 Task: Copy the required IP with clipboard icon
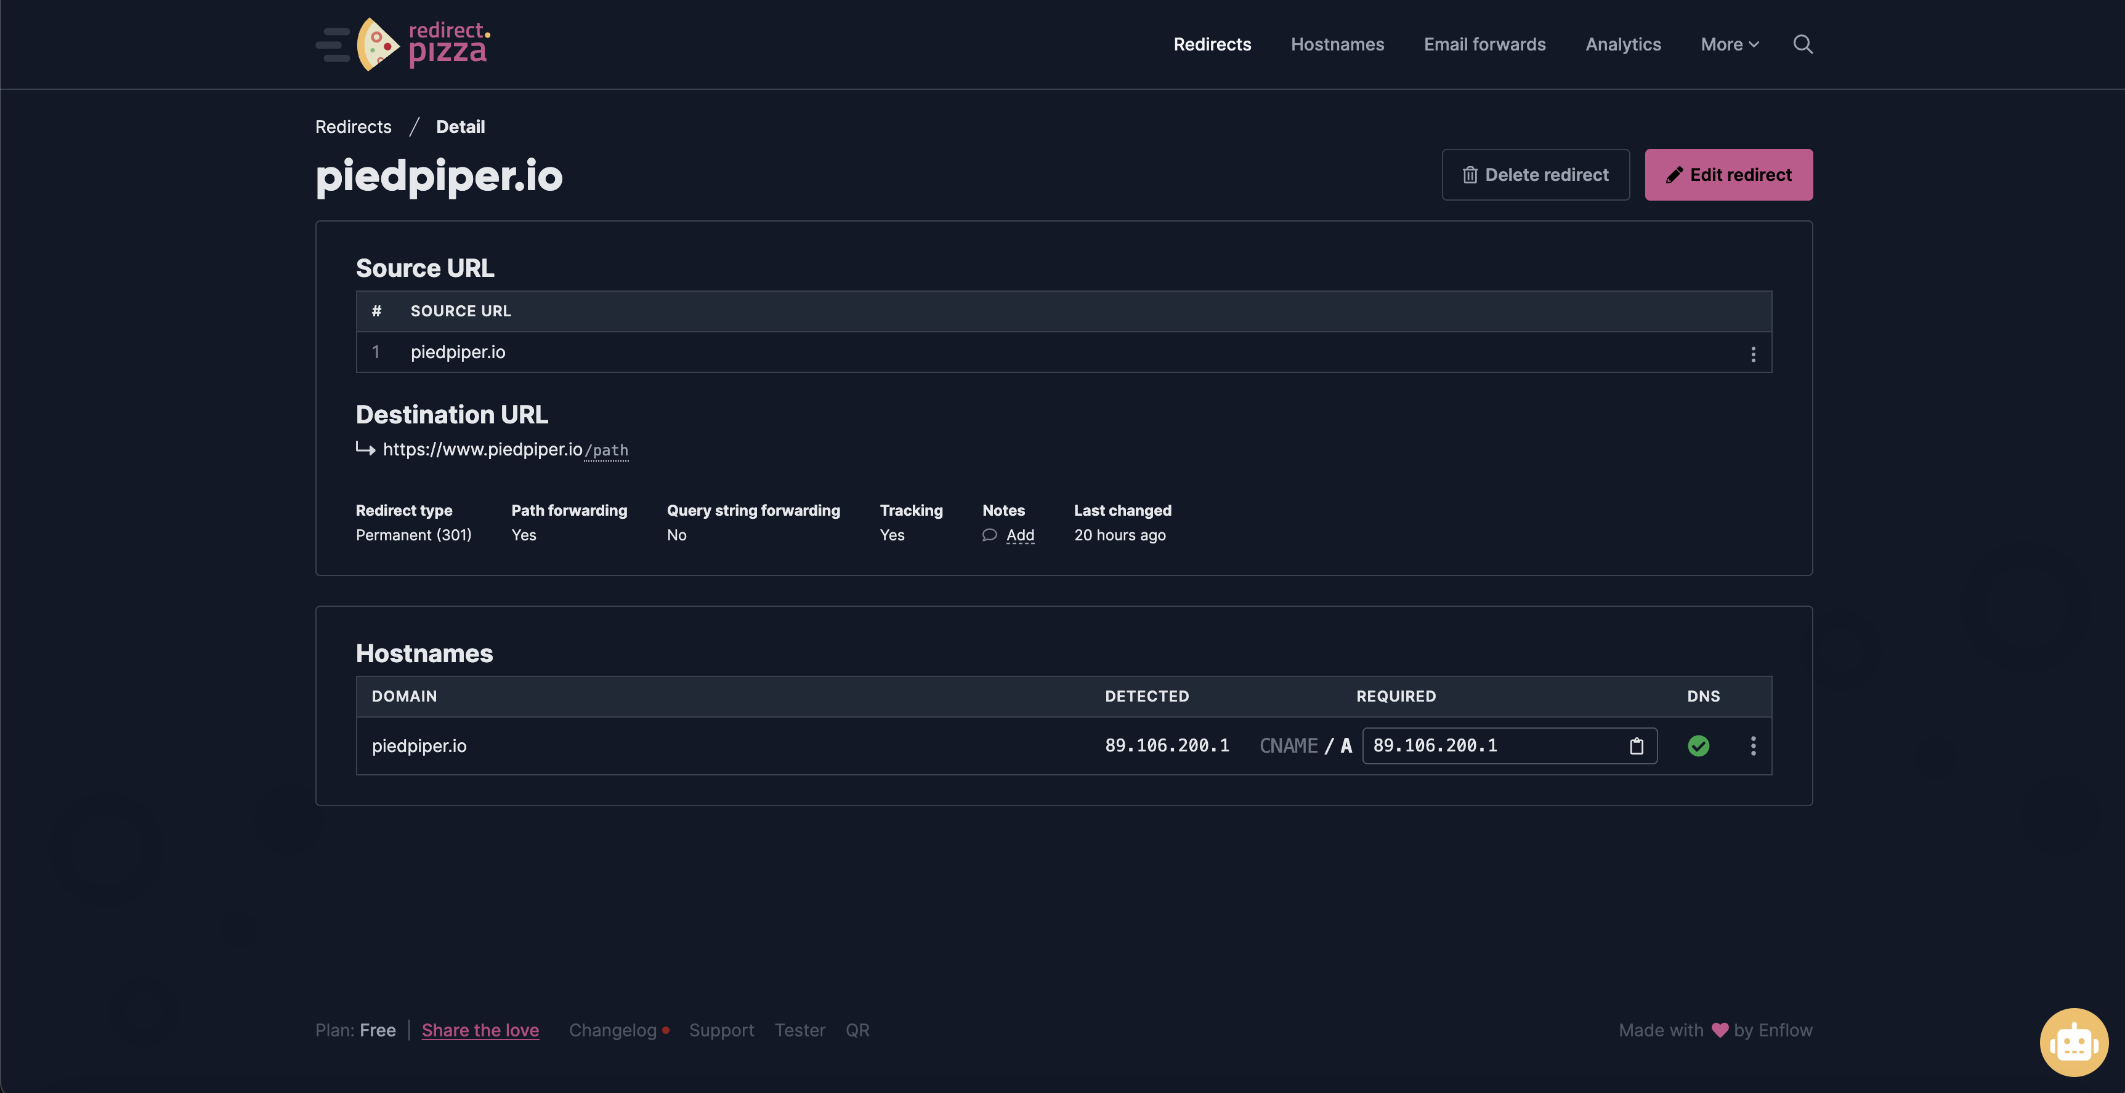(1637, 746)
